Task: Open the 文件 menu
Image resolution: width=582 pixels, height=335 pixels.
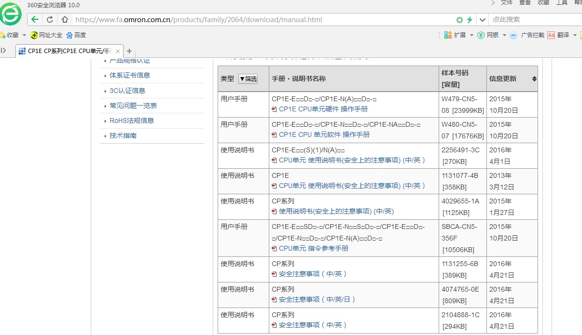Action: pyautogui.click(x=507, y=3)
